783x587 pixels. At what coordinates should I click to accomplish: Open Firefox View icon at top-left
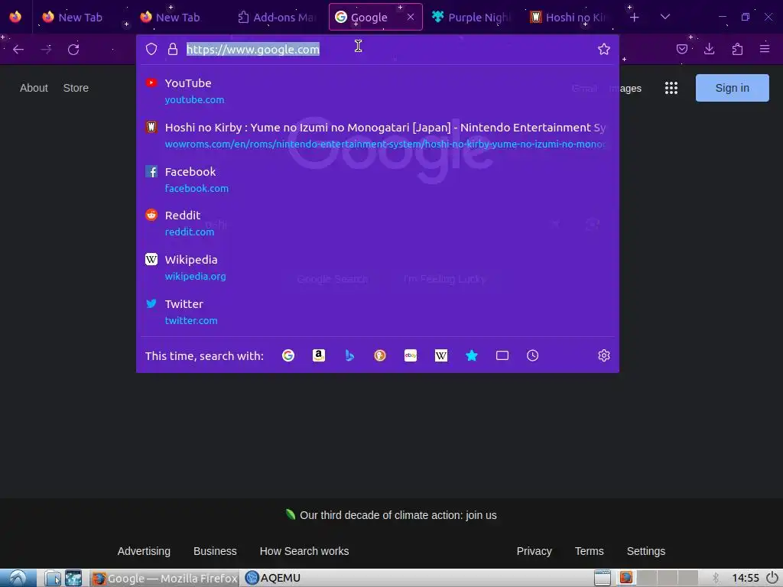[x=15, y=17]
